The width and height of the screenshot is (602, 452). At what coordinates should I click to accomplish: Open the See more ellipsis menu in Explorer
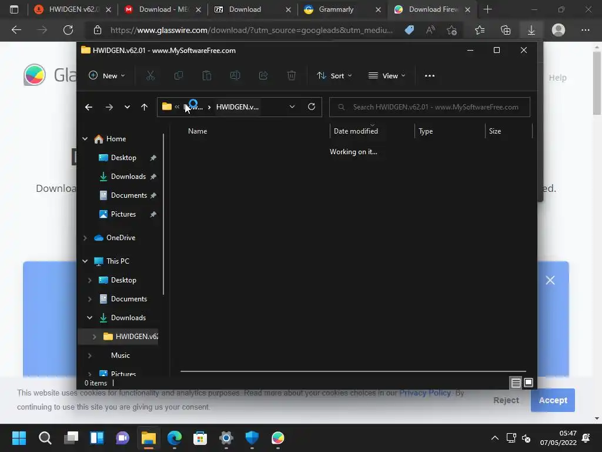coord(430,76)
